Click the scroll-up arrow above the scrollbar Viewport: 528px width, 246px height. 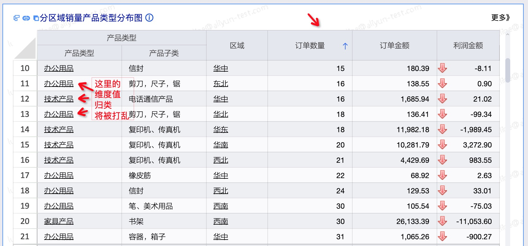(x=508, y=34)
